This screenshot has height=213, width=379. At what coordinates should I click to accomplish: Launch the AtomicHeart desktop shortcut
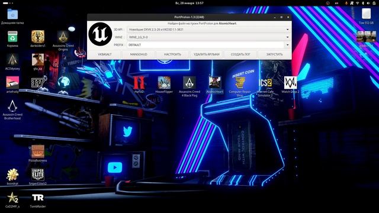point(214,83)
